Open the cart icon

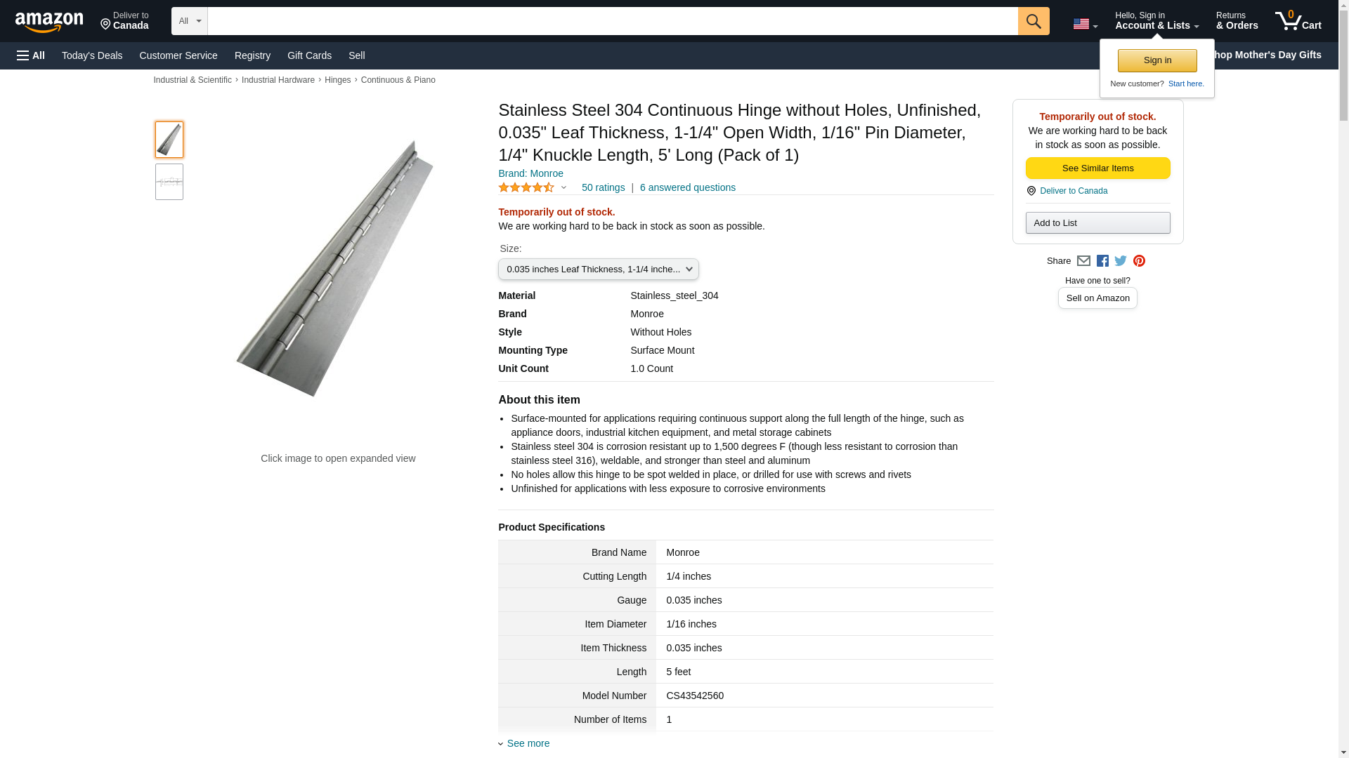tap(1298, 21)
